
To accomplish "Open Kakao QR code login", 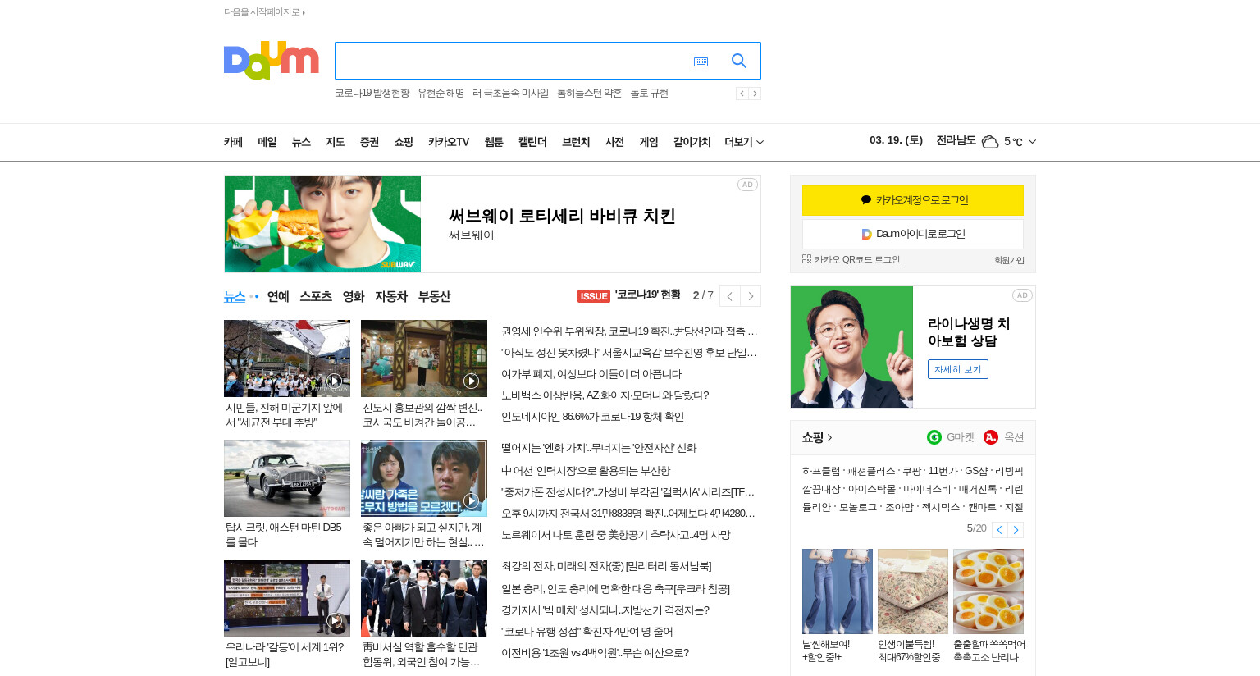I will click(x=851, y=259).
